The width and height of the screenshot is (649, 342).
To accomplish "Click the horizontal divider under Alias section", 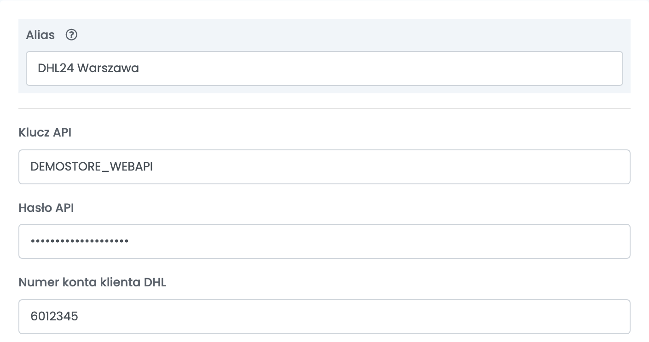I will (x=324, y=108).
